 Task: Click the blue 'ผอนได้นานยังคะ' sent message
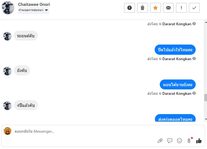point(178,85)
